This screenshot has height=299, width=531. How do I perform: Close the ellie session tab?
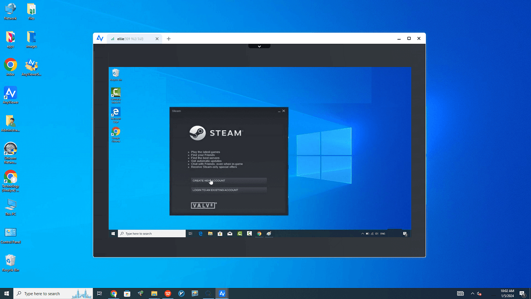[157, 39]
